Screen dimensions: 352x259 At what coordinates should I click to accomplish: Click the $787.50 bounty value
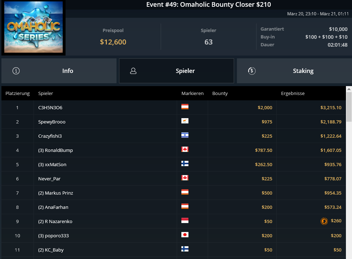point(264,150)
